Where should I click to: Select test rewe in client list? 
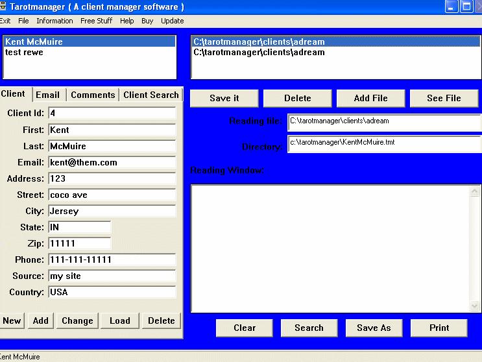click(24, 52)
